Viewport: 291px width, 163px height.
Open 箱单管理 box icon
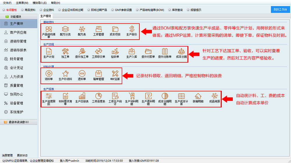pyautogui.click(x=99, y=74)
